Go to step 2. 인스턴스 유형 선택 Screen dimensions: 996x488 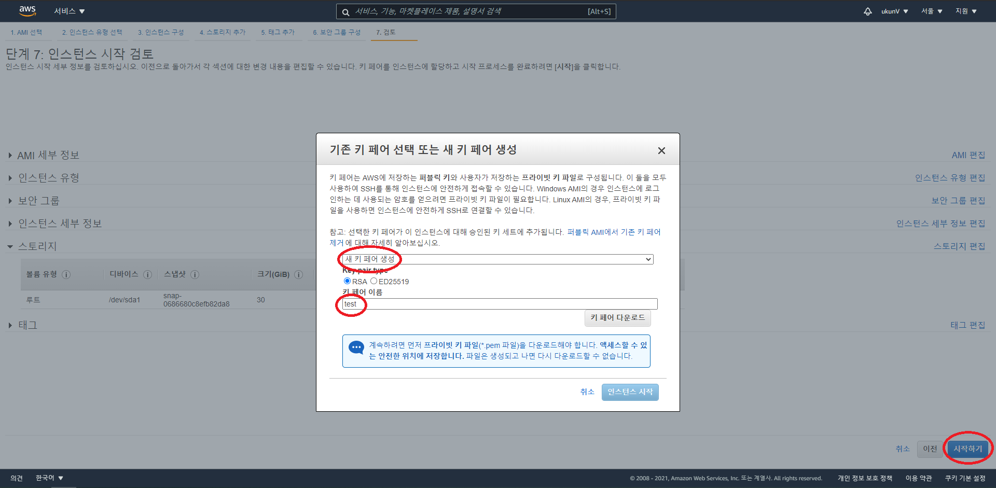pos(92,32)
